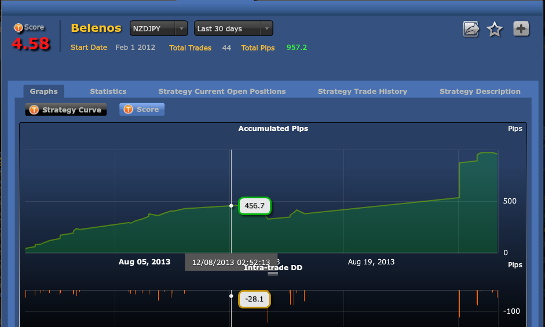Select the Score graph button

point(142,109)
